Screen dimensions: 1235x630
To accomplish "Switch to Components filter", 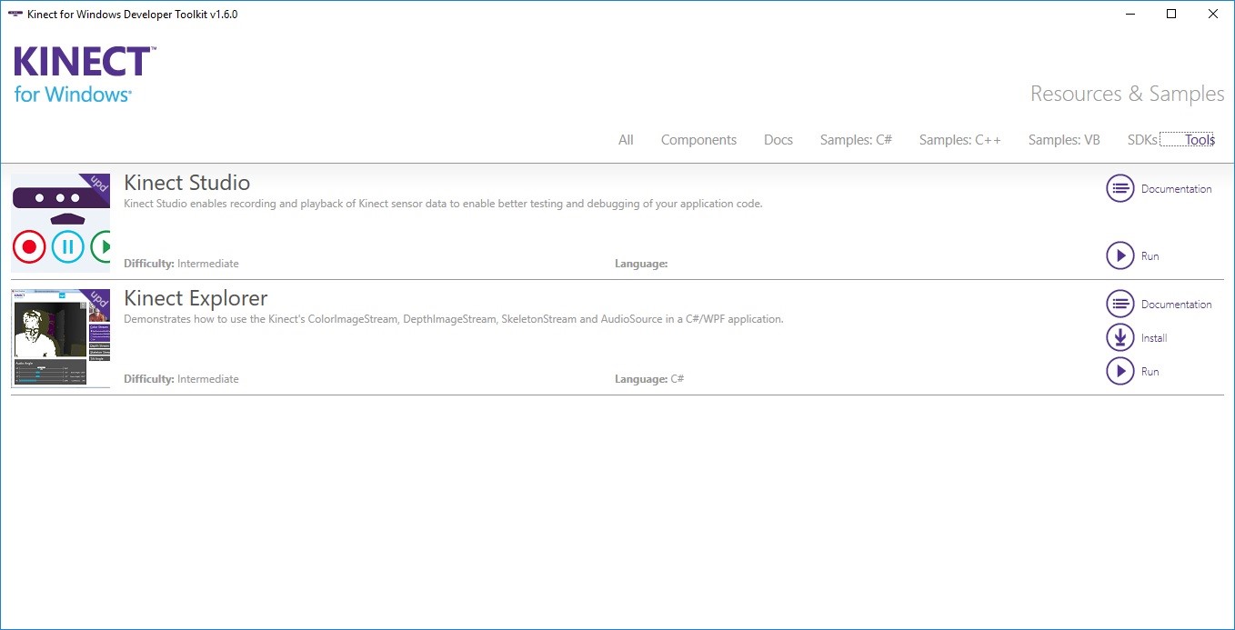I will click(698, 140).
